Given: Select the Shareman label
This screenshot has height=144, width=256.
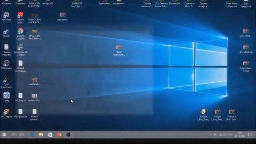Looking at the screenshot, I should coord(20,3).
